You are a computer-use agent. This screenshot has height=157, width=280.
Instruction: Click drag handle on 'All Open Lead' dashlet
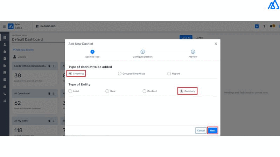pos(54,94)
